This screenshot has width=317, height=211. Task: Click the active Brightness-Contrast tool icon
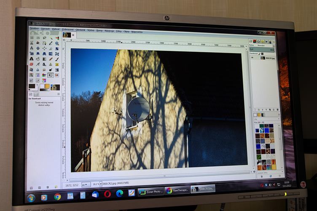pos(51,75)
